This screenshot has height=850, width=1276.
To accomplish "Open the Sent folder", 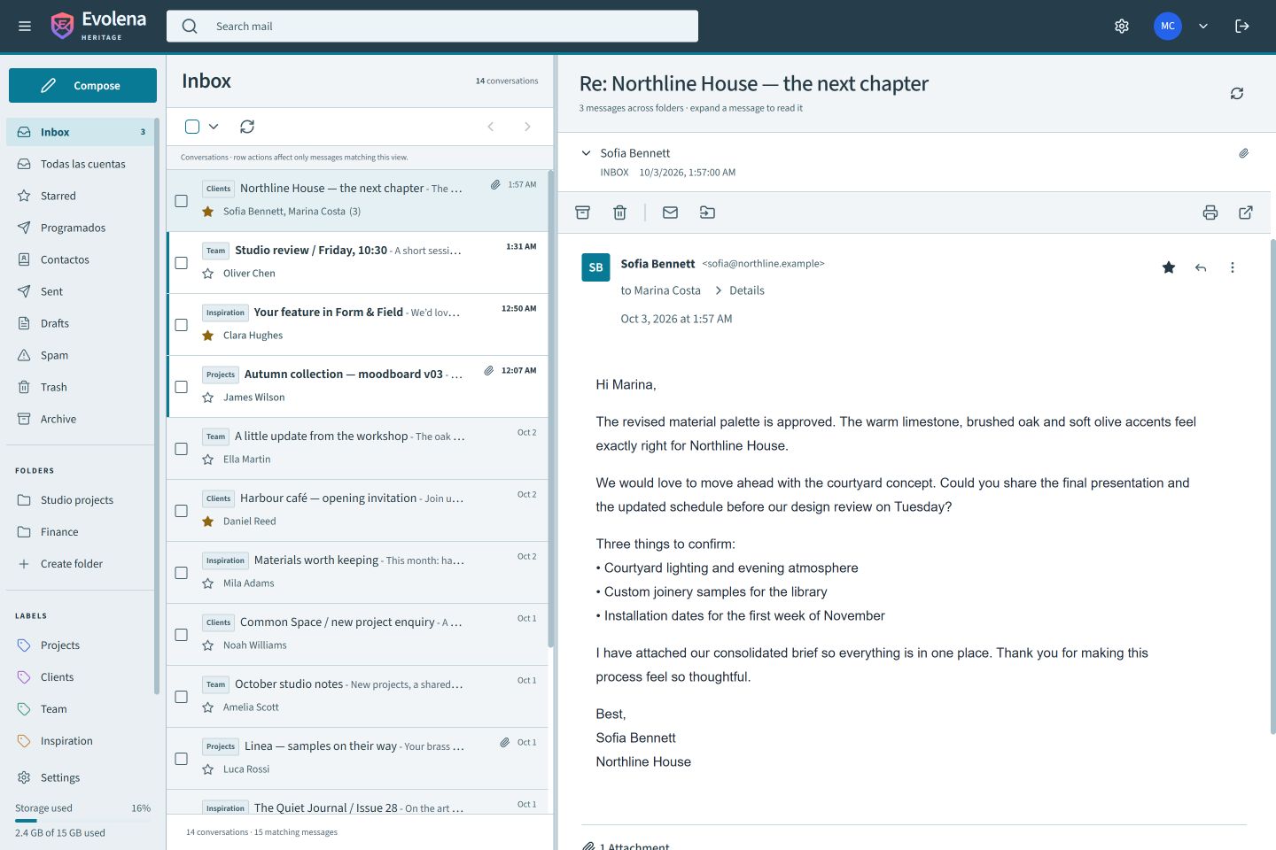I will pos(81,291).
